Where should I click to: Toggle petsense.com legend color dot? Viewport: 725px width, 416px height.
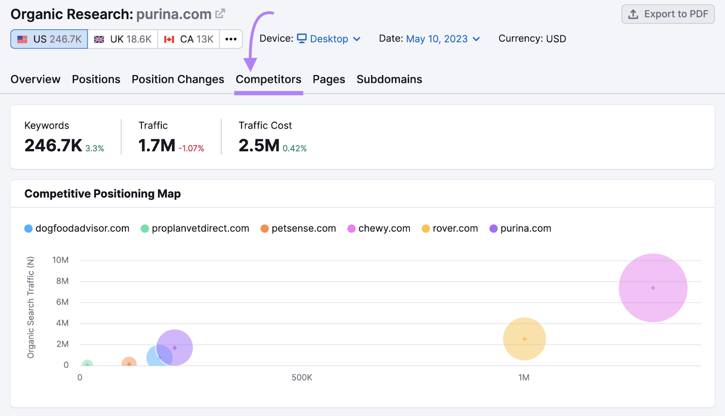tap(265, 229)
